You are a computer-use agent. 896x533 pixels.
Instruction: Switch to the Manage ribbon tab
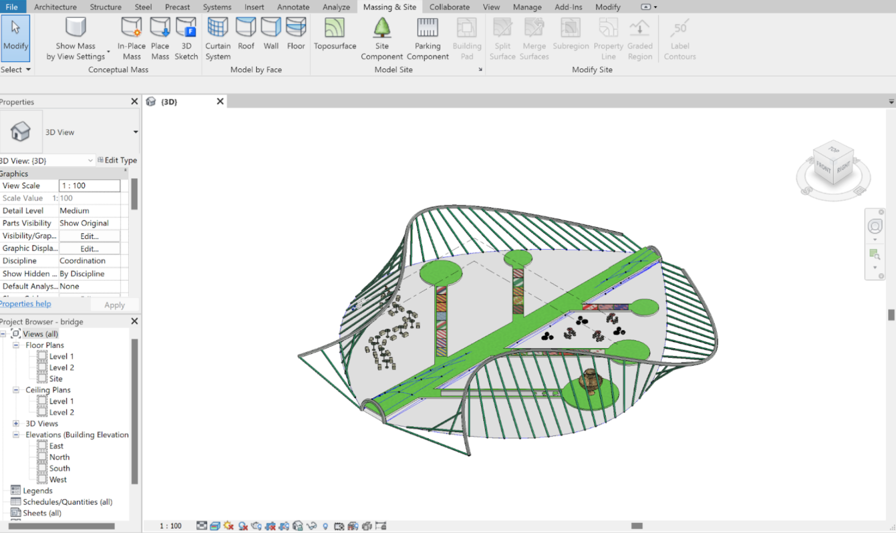(527, 7)
